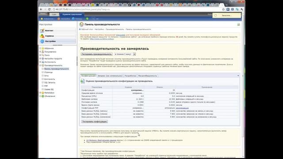Go back with the browser back arrow
The width and height of the screenshot is (283, 159).
(41, 9)
